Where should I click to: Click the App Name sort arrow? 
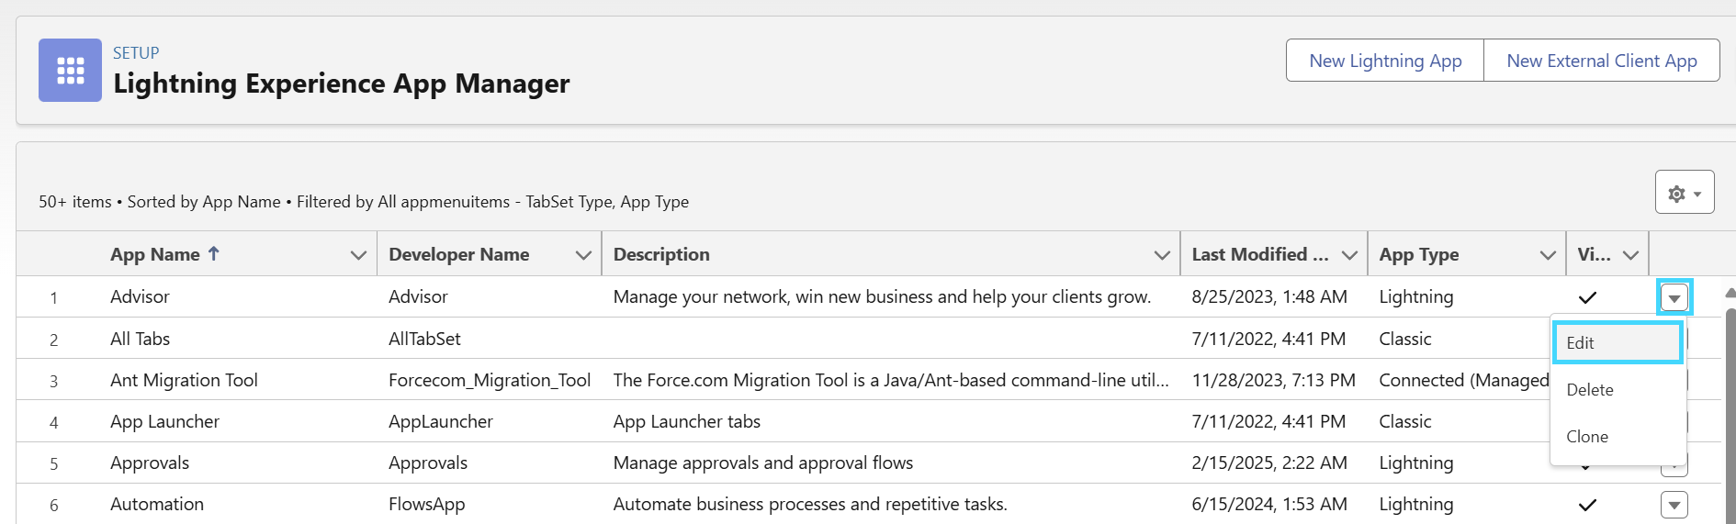(214, 253)
